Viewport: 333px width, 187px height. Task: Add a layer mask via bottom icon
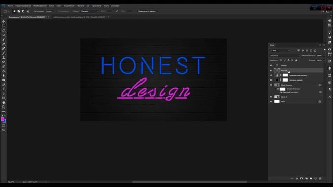[x=302, y=179]
